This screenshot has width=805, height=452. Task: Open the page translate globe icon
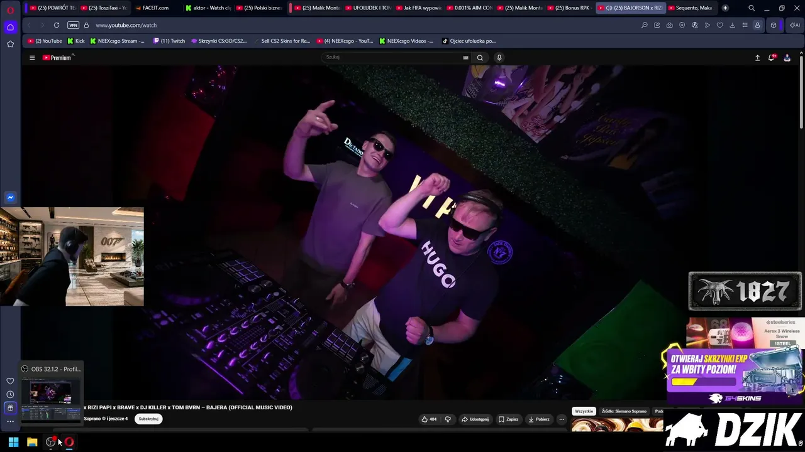coord(694,25)
